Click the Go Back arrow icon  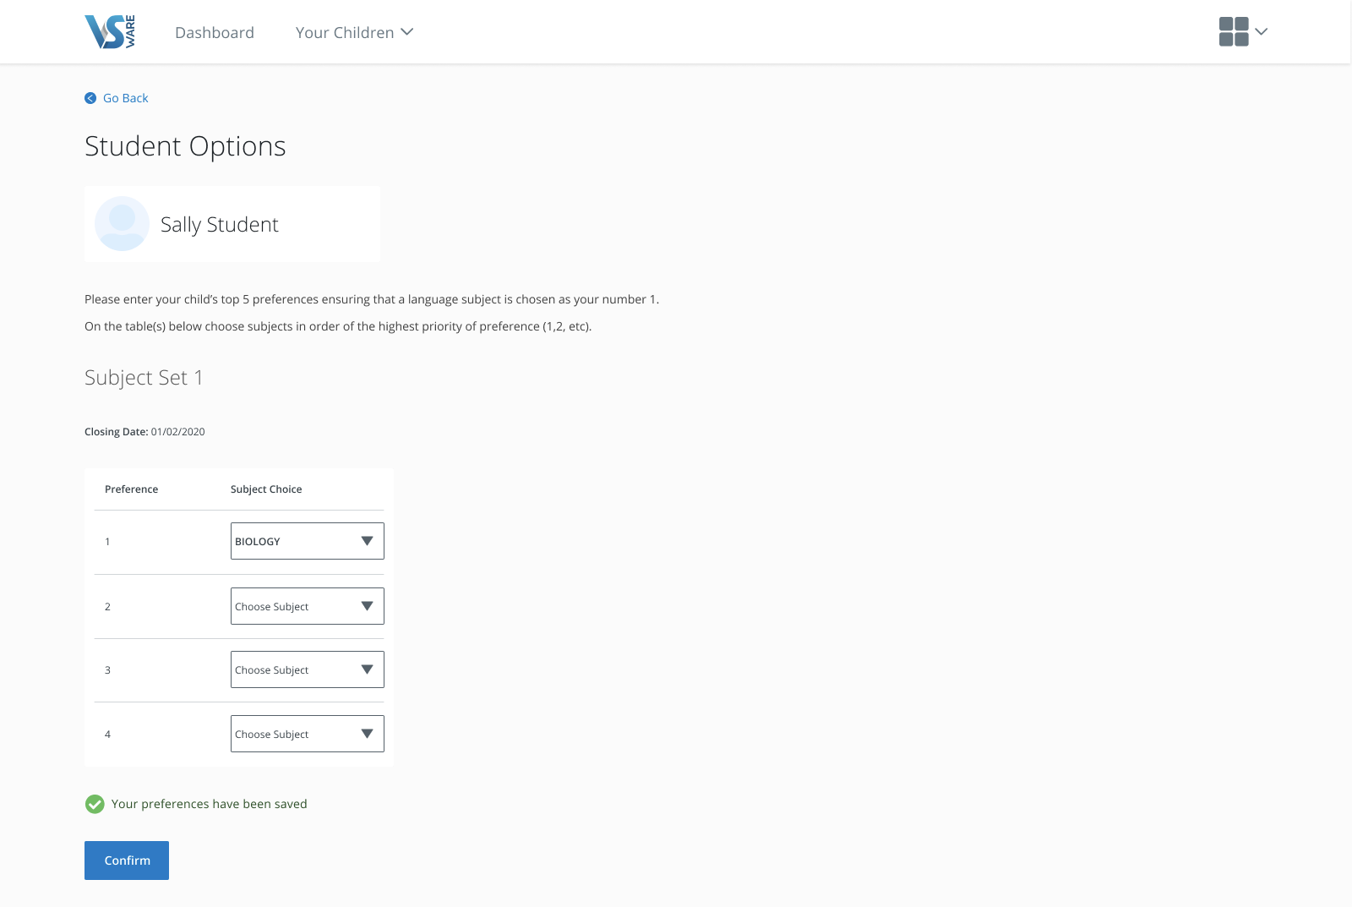pyautogui.click(x=90, y=98)
